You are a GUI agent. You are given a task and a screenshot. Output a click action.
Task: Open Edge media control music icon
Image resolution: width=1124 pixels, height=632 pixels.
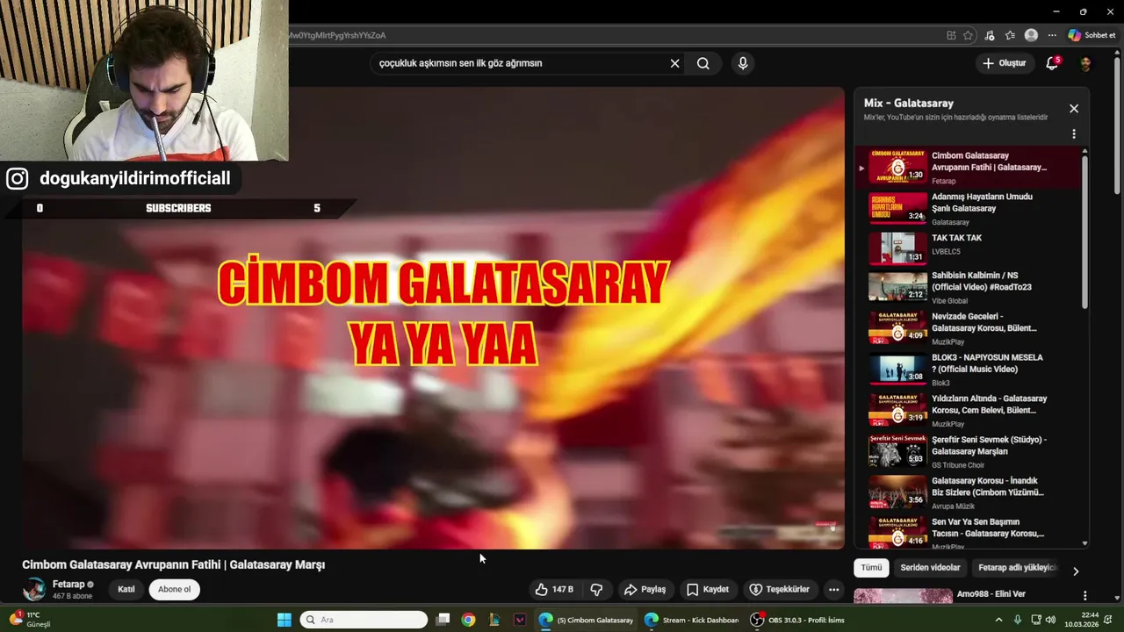click(x=990, y=35)
